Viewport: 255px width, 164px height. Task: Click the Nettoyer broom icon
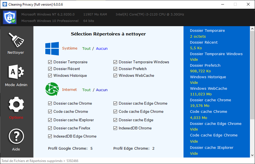[16, 40]
